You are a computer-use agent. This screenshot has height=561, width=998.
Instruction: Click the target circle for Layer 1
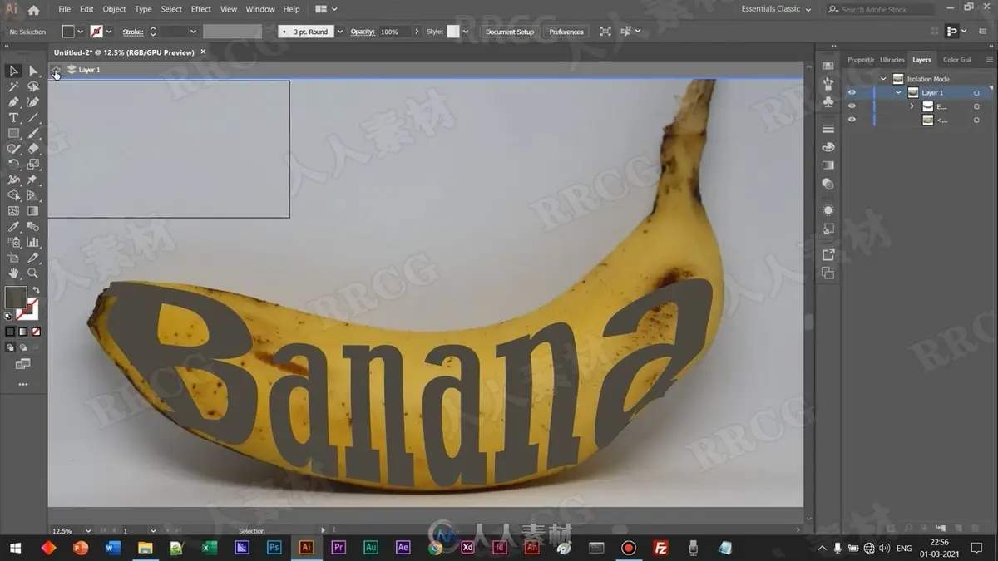(x=977, y=93)
